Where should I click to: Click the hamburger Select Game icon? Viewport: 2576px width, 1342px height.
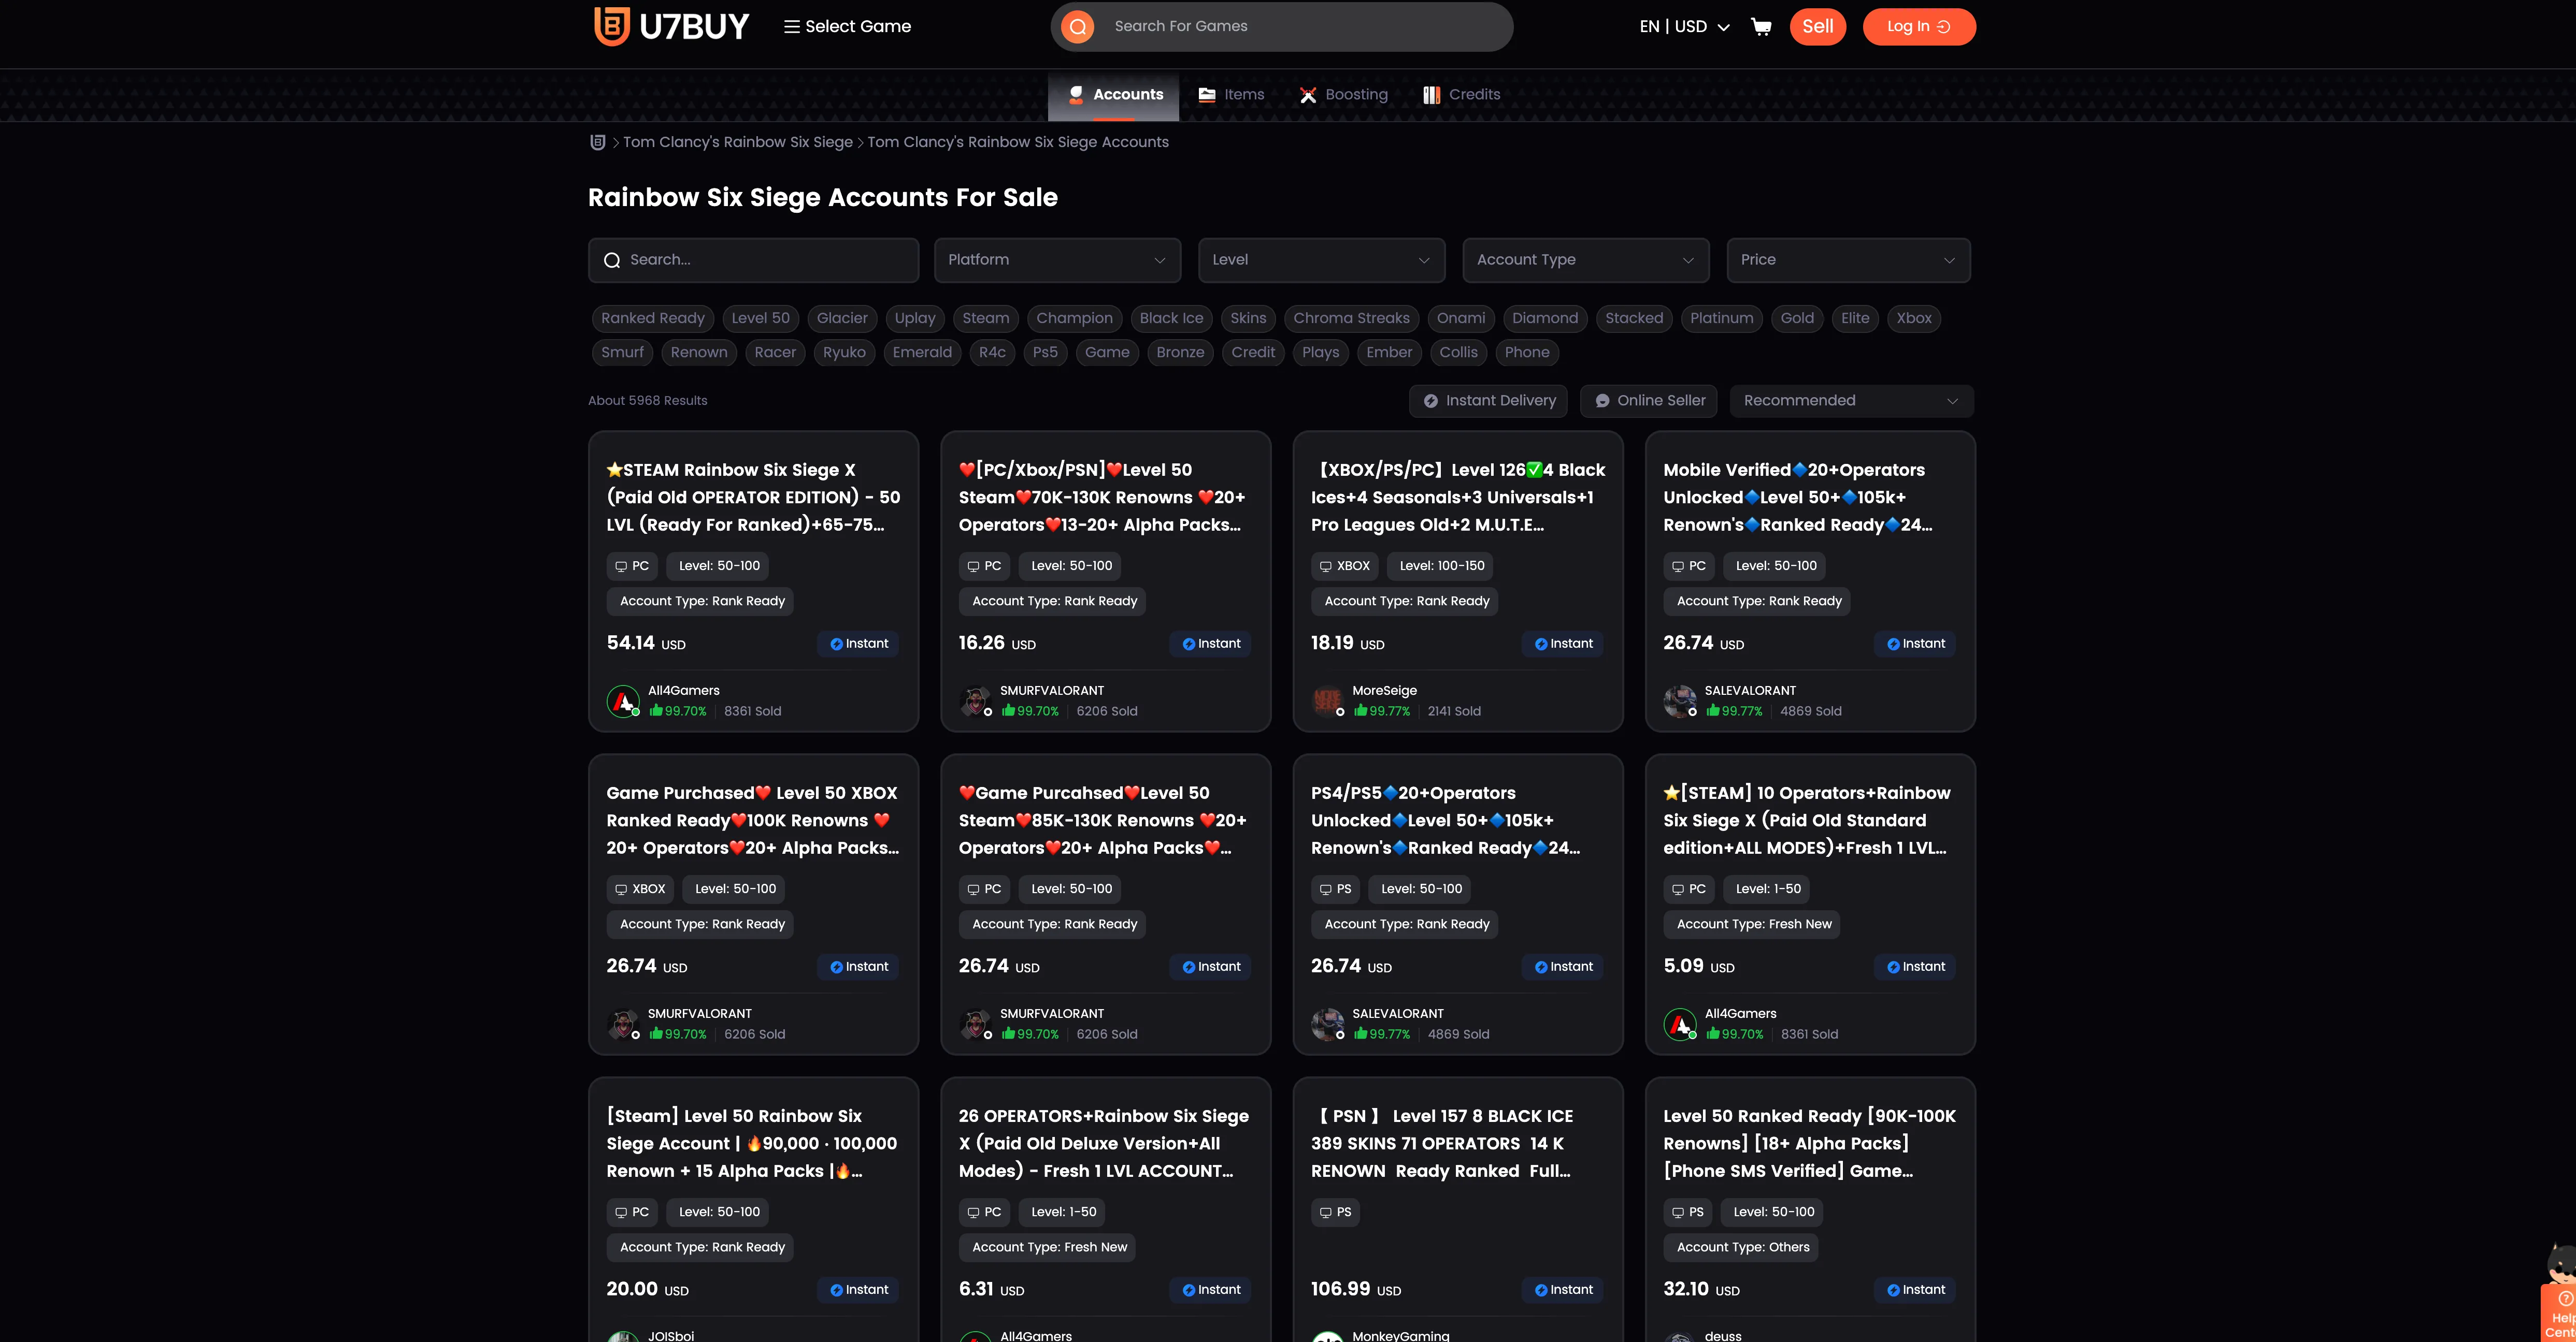click(791, 27)
